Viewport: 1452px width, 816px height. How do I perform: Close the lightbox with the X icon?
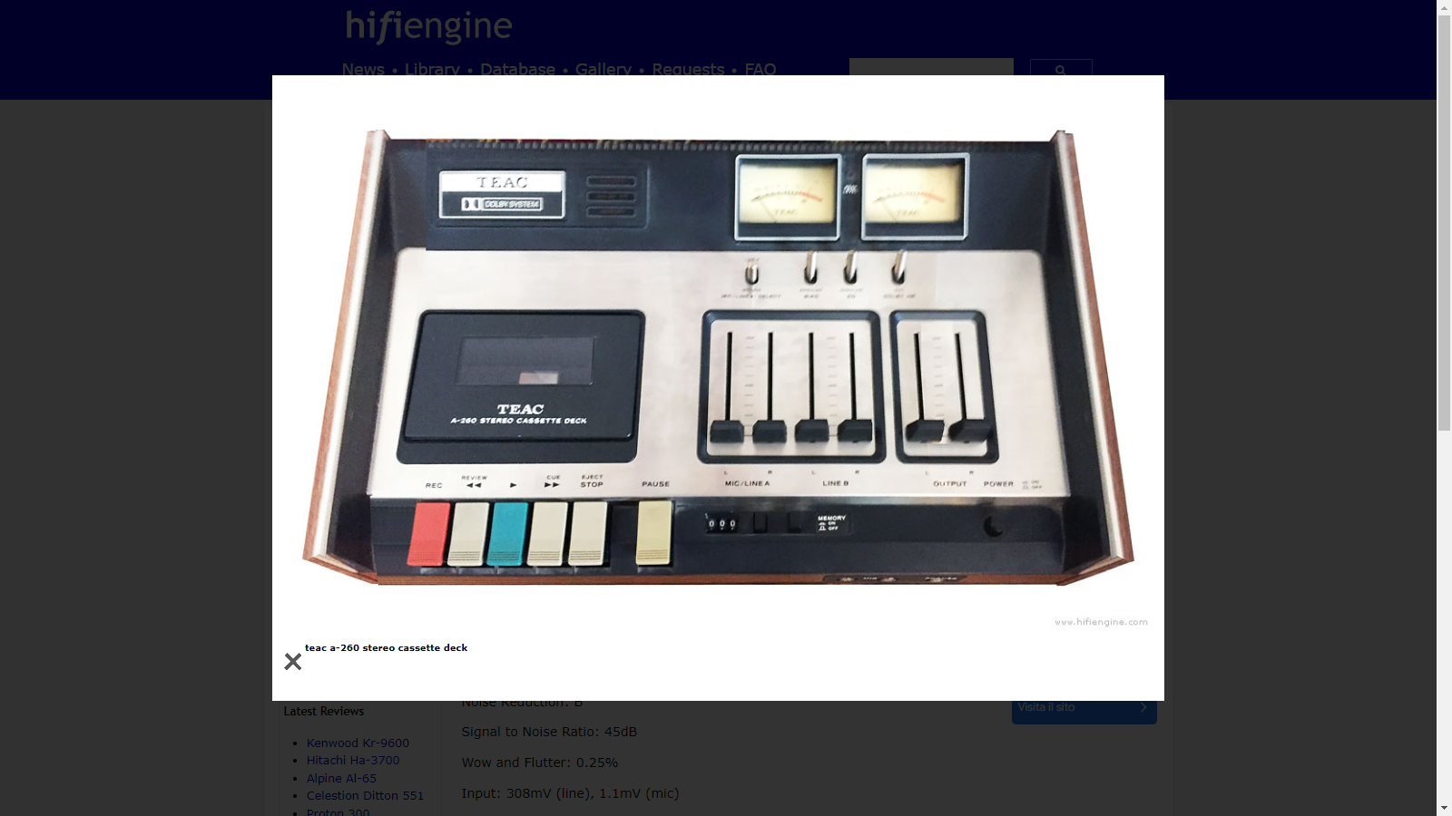pyautogui.click(x=292, y=662)
